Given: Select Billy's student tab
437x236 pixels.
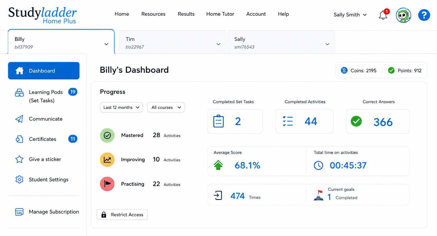Looking at the screenshot, I should 61,42.
